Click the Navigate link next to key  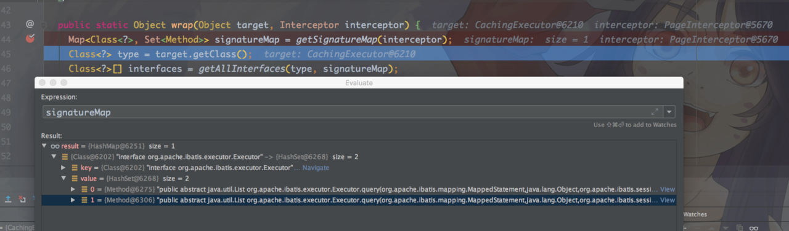[x=316, y=168]
